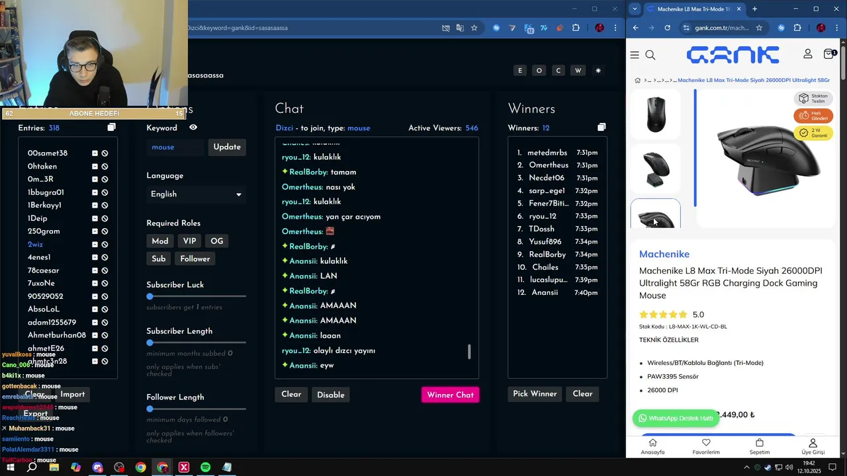Toggle keyword visibility eye icon
Screen dimensions: 847x476
coord(193,128)
